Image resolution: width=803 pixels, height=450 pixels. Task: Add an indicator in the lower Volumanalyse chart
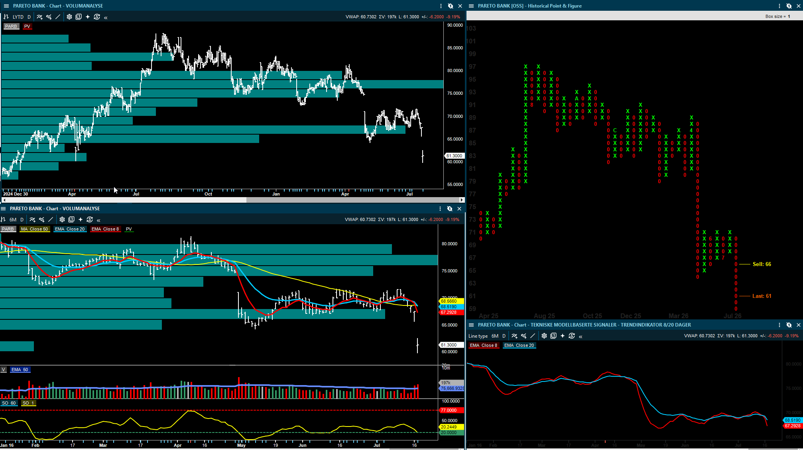pyautogui.click(x=32, y=219)
